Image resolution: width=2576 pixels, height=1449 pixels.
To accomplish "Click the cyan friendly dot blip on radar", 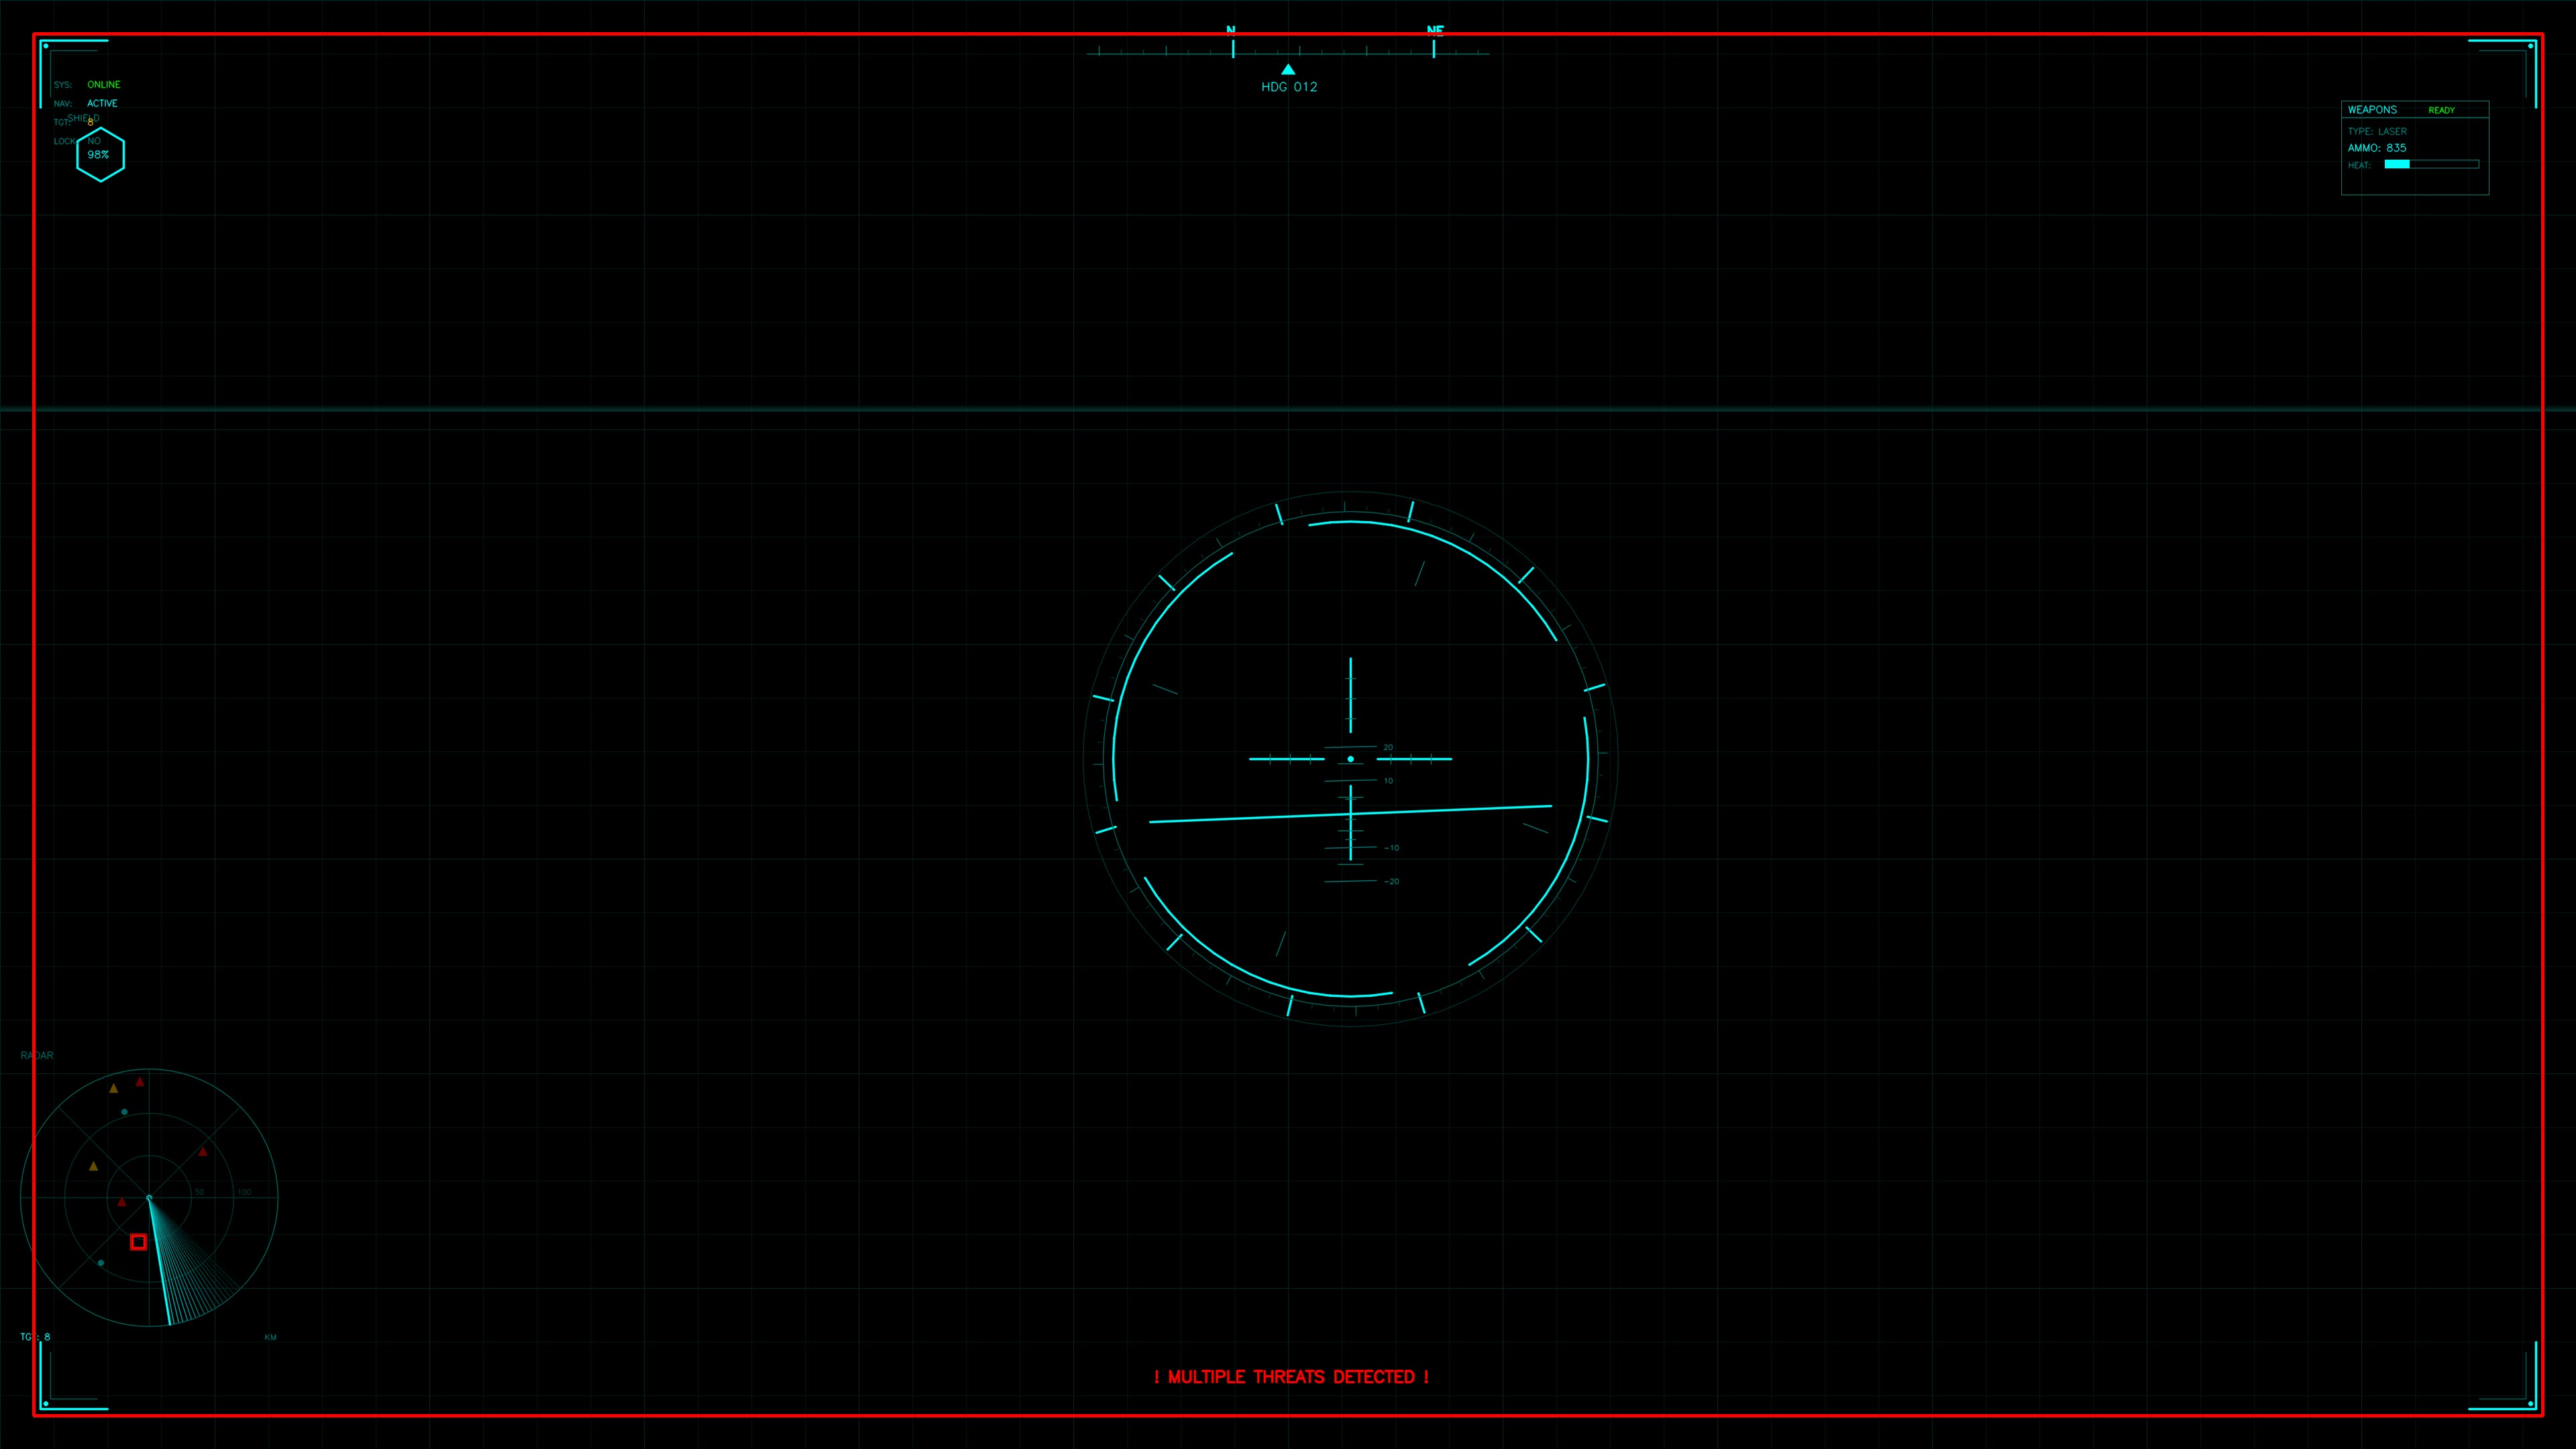I will pos(124,1111).
